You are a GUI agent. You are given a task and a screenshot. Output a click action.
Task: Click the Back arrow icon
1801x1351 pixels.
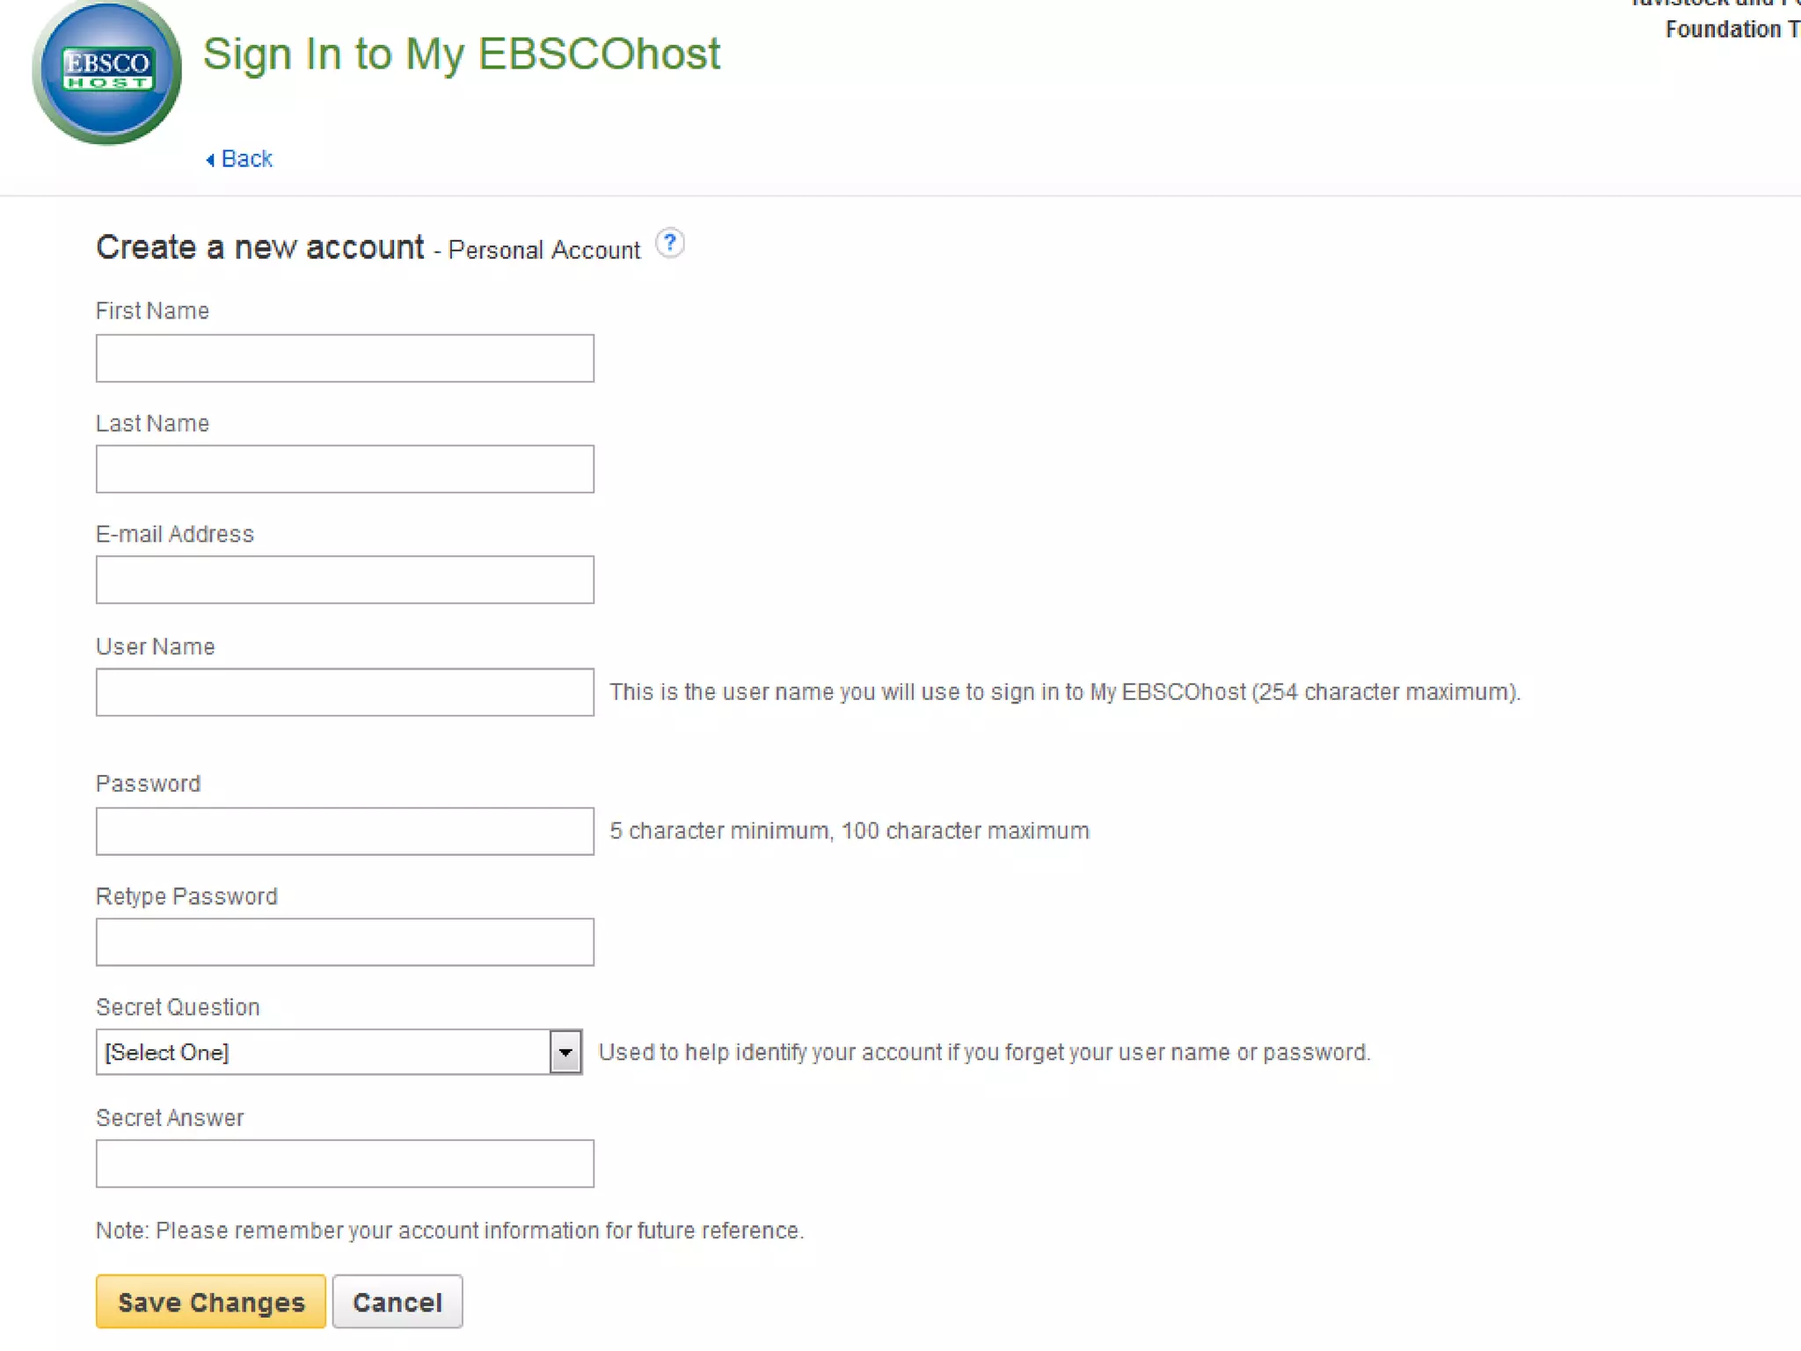click(210, 160)
